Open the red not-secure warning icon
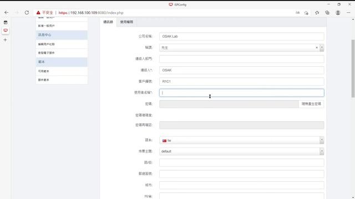 [x=38, y=13]
